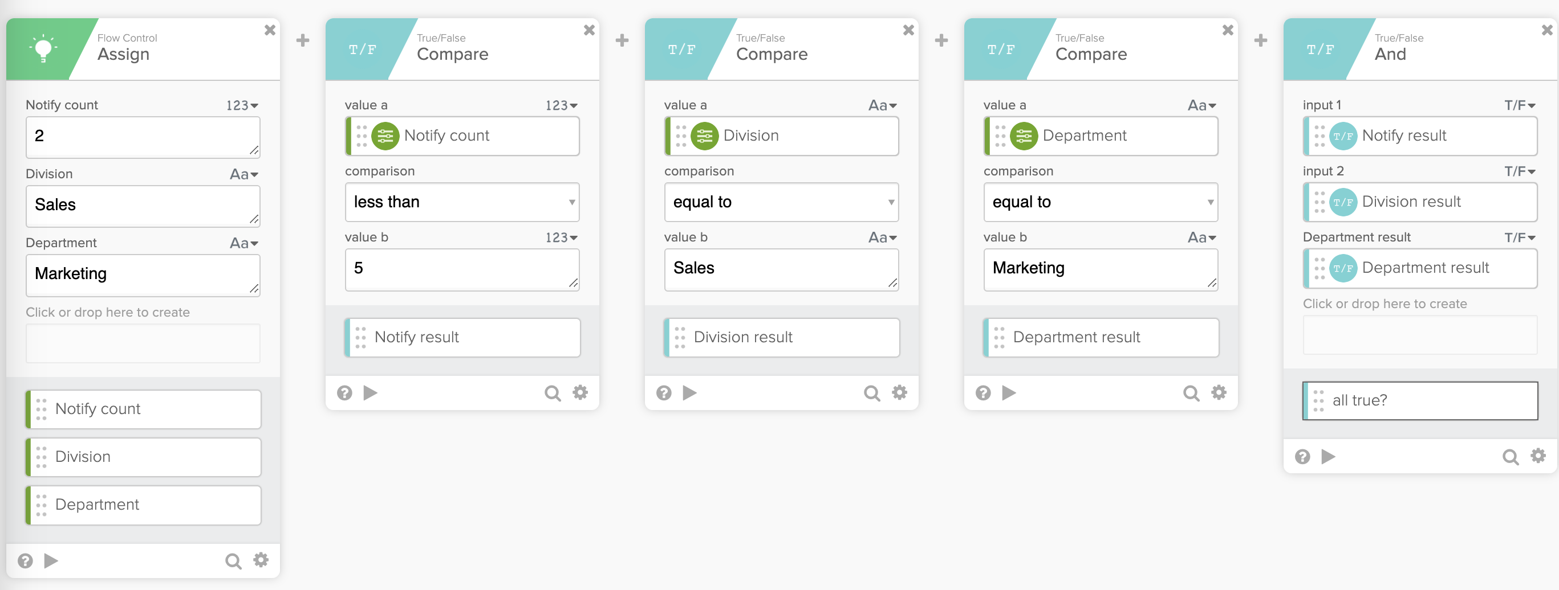1559x590 pixels.
Task: Click the Division input field containing Sales
Action: coord(143,206)
